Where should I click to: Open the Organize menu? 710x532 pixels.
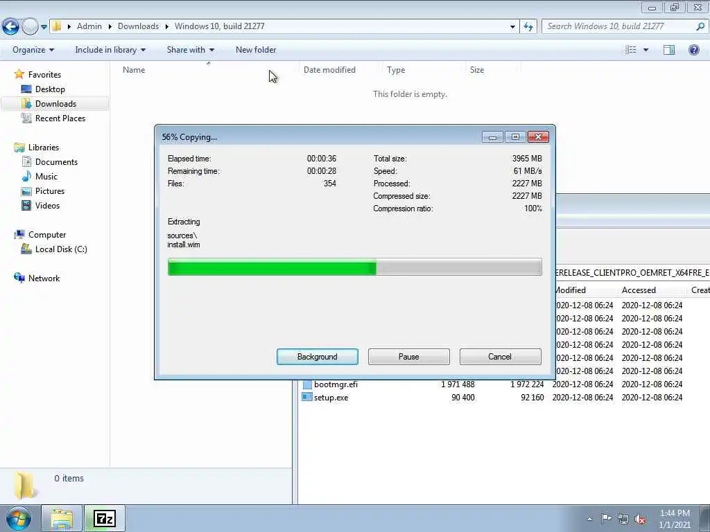pos(33,50)
